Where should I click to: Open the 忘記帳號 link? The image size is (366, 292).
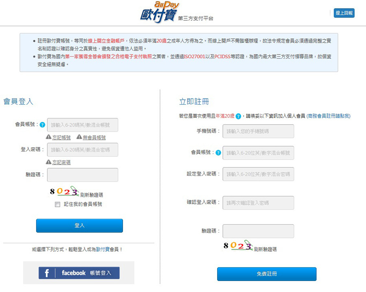(x=61, y=138)
